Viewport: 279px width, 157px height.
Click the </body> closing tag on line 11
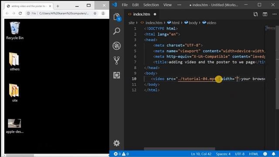click(x=152, y=84)
